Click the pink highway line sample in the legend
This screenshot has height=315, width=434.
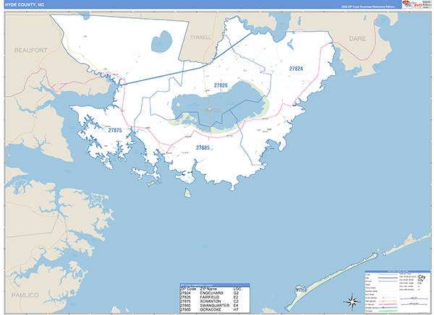tap(388, 304)
